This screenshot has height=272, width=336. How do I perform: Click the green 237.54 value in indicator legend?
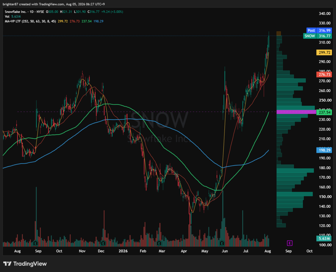pos(87,21)
